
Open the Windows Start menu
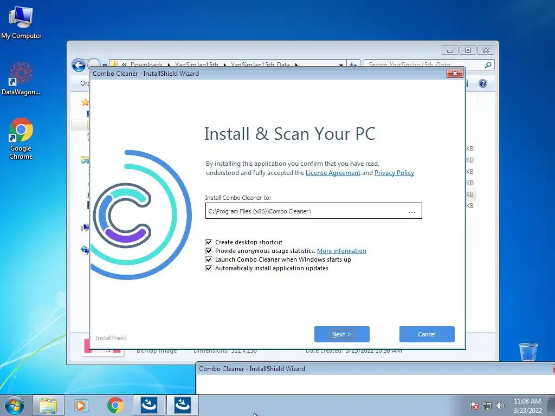pyautogui.click(x=15, y=405)
